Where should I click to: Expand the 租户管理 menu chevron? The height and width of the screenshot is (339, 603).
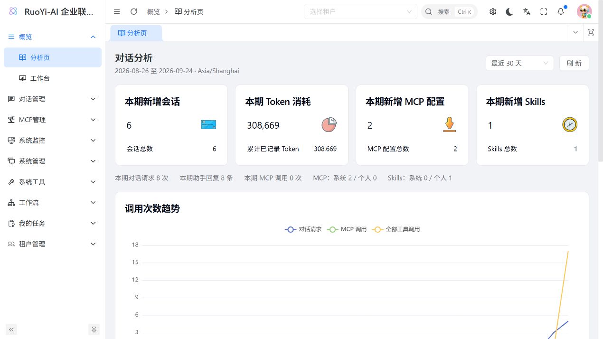click(x=93, y=244)
